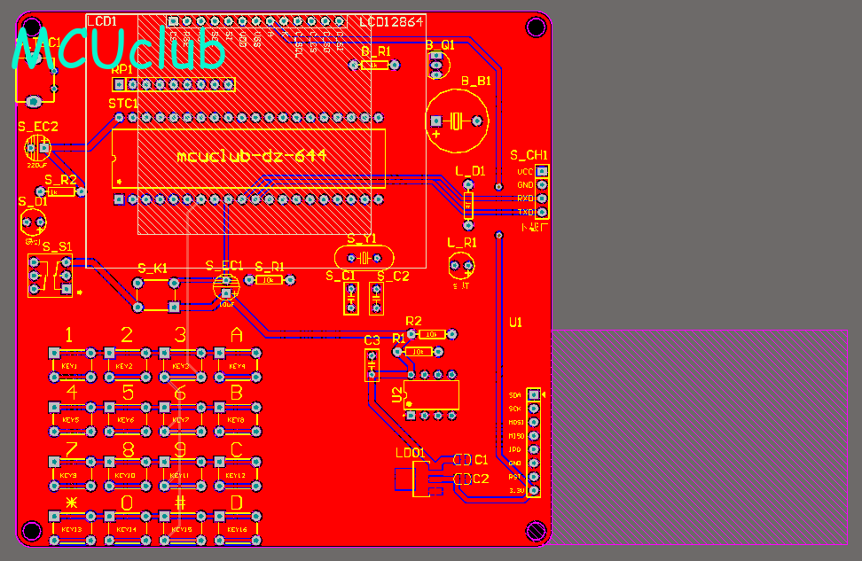Select the KEY1 button labeled 1
The image size is (862, 561).
72,365
